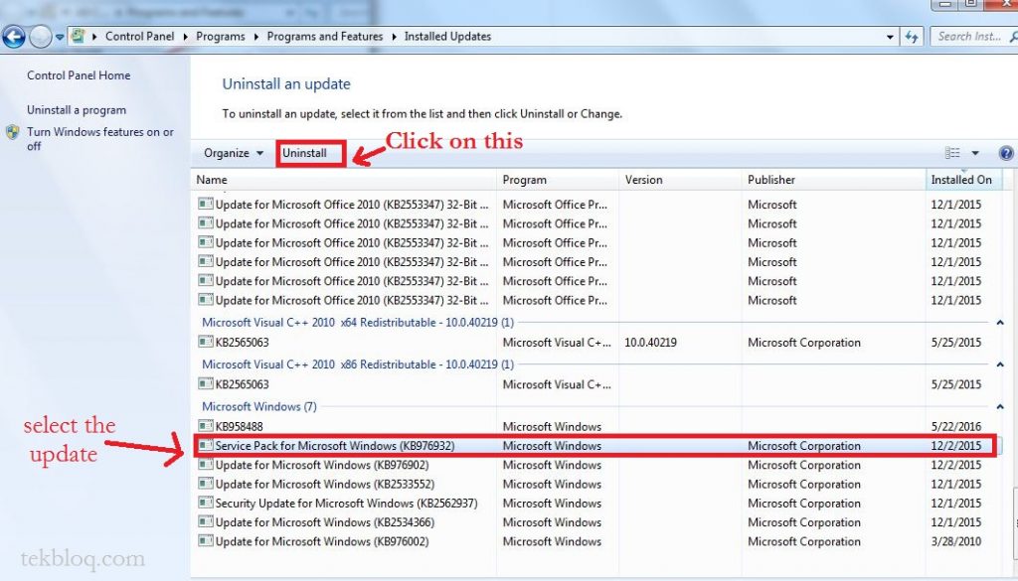Click the icon next to Update KB976902
This screenshot has height=581, width=1018.
[x=205, y=464]
